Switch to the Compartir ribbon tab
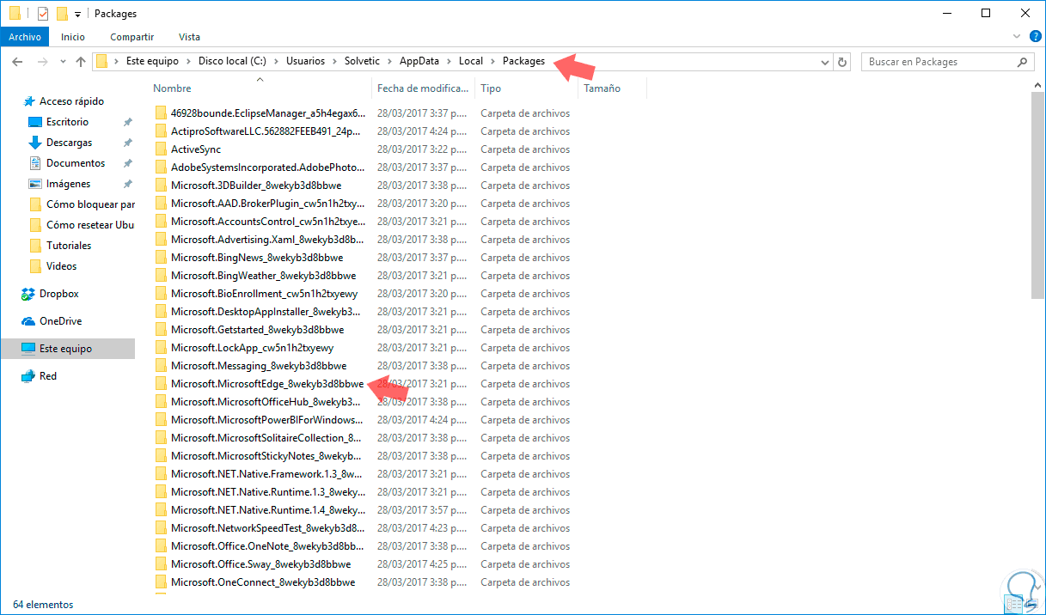 click(132, 37)
